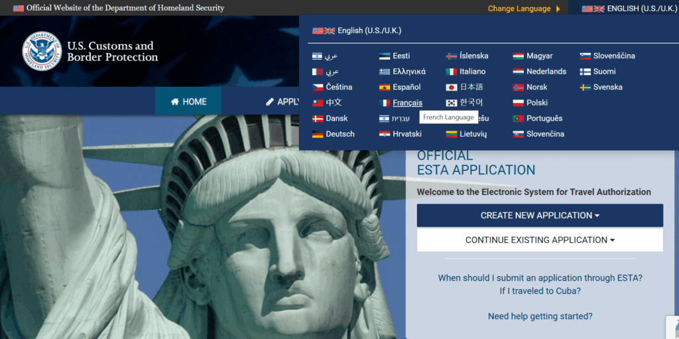Choose Polski in the language list
679x339 pixels.
click(x=537, y=103)
